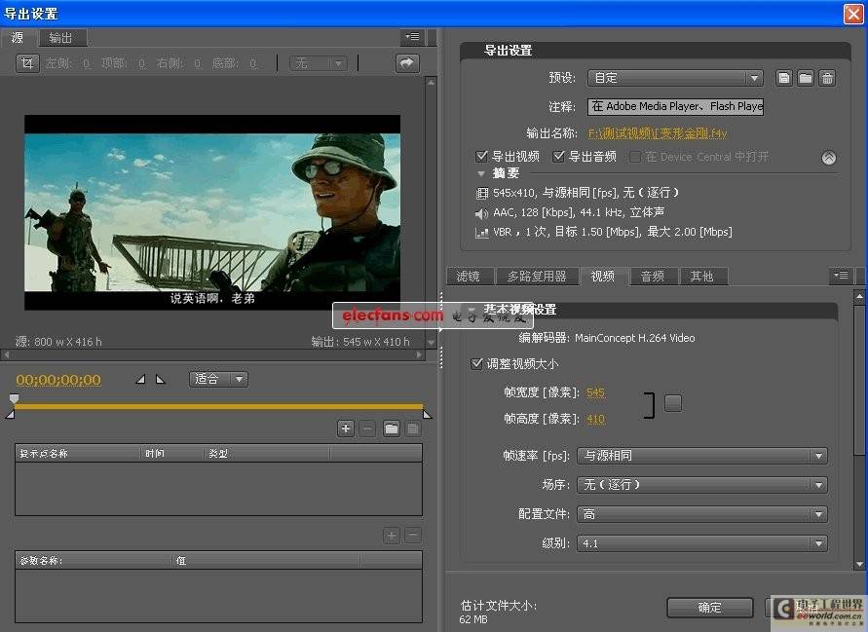Click the import preset folder icon
This screenshot has height=632, width=868.
[x=806, y=78]
